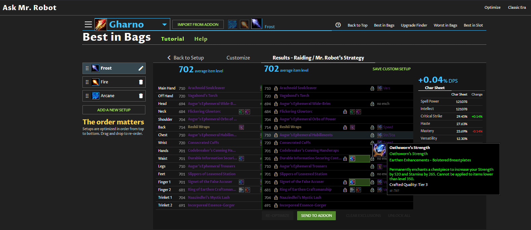Go to Upgrade Finder
Viewport: 531px width, 230px height.
pyautogui.click(x=414, y=25)
